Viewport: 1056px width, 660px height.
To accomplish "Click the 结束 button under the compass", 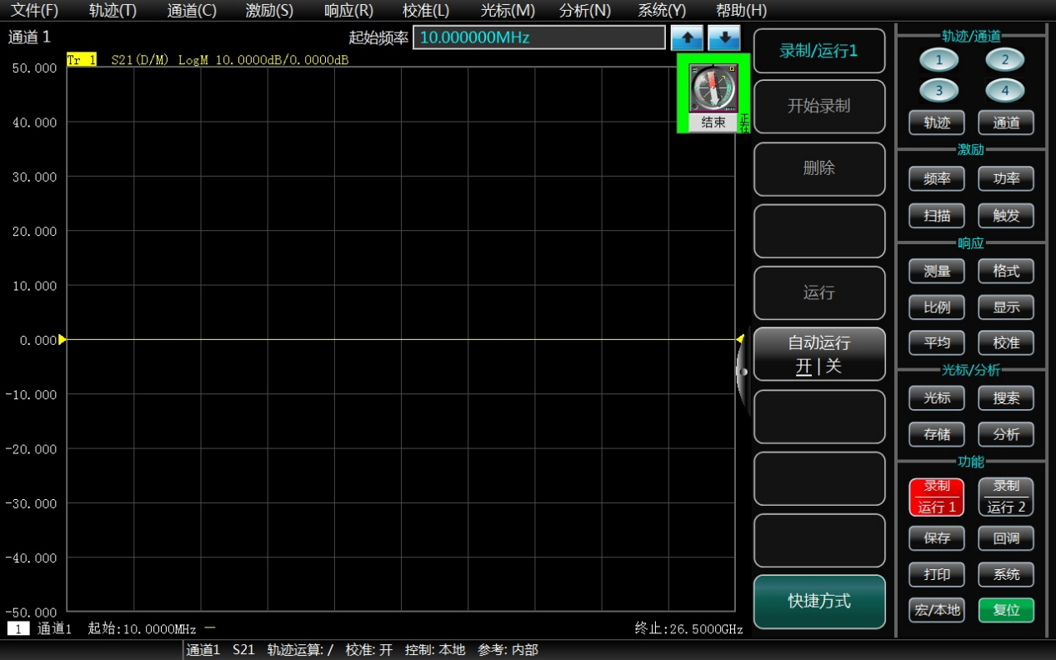I will coord(713,122).
